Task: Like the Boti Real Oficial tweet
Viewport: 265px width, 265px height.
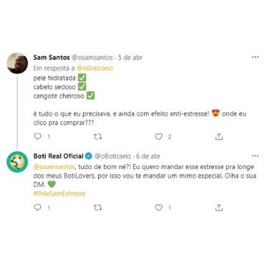Action: (x=159, y=207)
